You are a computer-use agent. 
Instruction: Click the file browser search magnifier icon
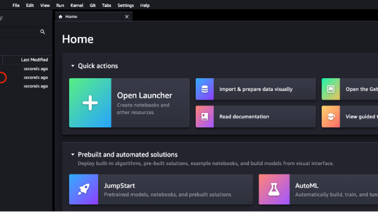(43, 32)
